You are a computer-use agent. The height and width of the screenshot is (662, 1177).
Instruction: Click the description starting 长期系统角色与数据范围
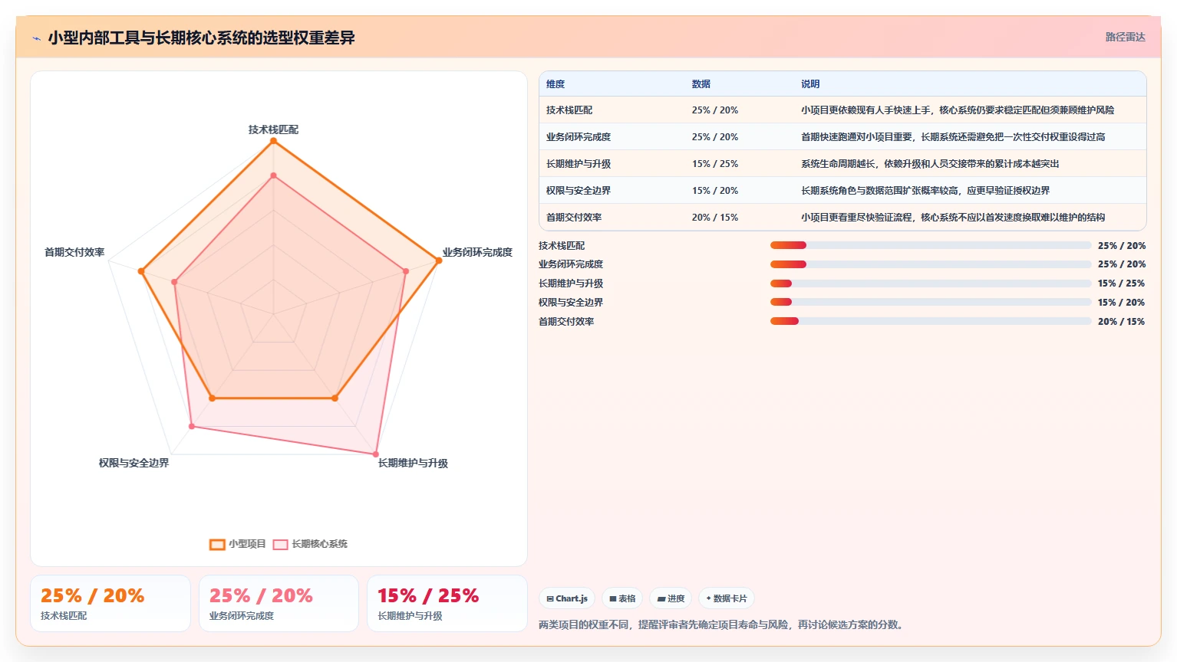925,191
